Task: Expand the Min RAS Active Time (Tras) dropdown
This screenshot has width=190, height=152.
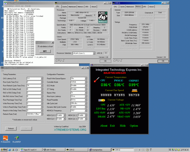Action: pos(42,96)
